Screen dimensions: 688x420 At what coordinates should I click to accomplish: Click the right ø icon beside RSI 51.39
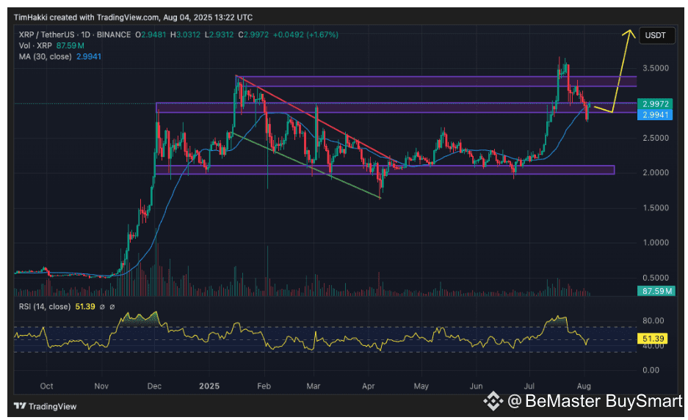click(x=112, y=307)
